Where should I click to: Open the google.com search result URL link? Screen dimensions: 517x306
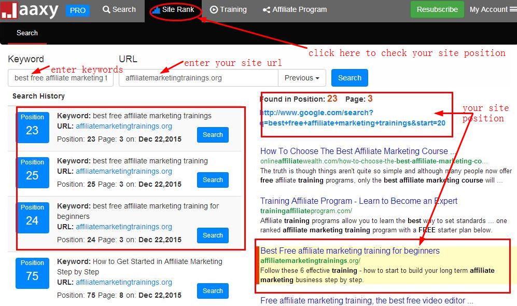353,118
